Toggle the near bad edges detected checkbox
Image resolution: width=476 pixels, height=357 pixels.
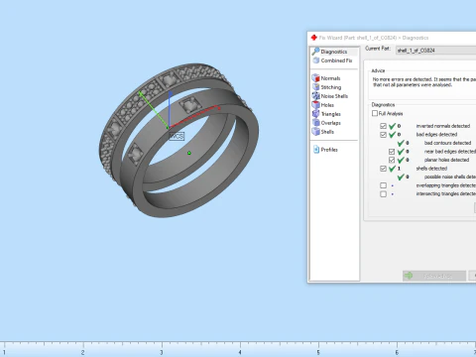(x=392, y=152)
